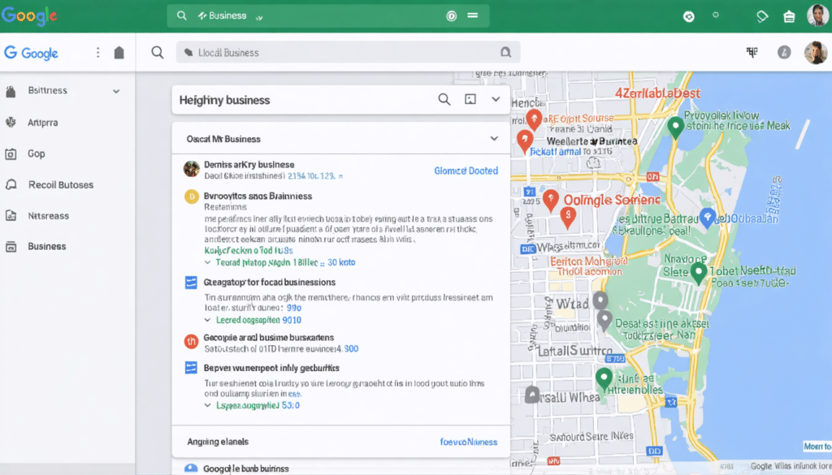Click the blue map pin near Oubaalan
The image size is (832, 475).
pos(708,218)
